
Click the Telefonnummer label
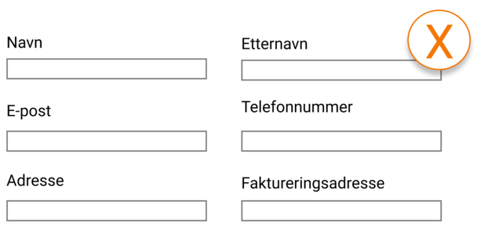point(297,107)
